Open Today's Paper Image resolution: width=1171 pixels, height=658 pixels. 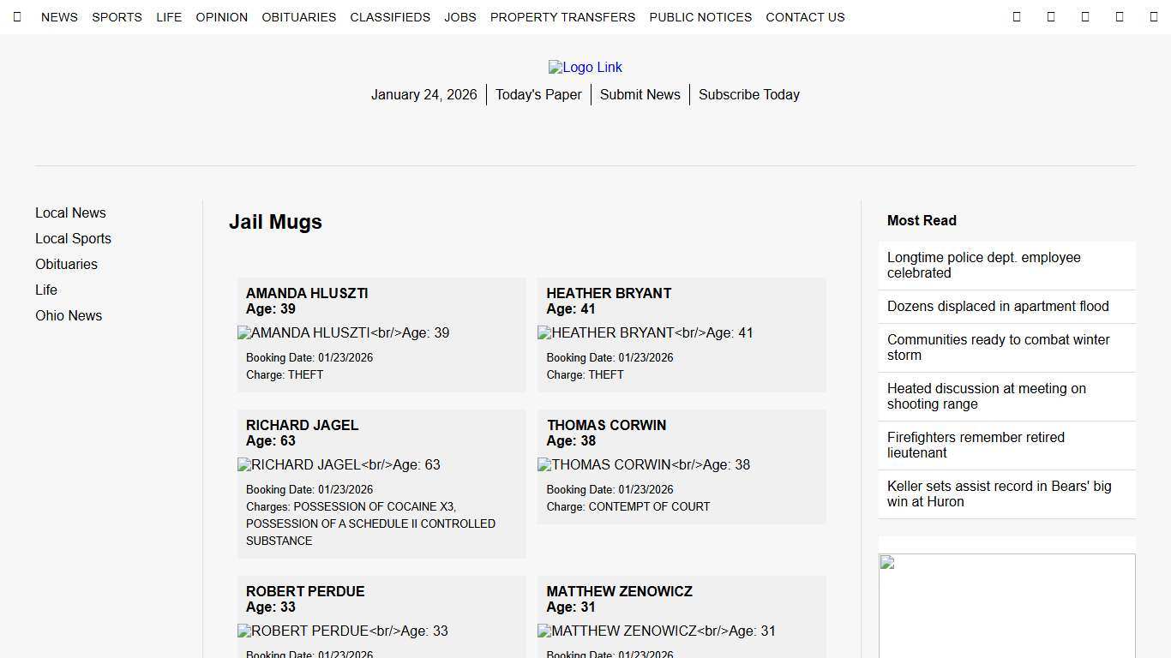click(538, 94)
